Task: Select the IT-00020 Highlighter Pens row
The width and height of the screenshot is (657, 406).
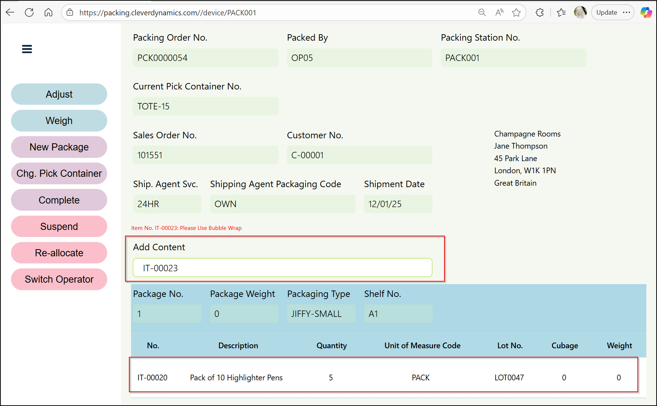Action: 384,377
